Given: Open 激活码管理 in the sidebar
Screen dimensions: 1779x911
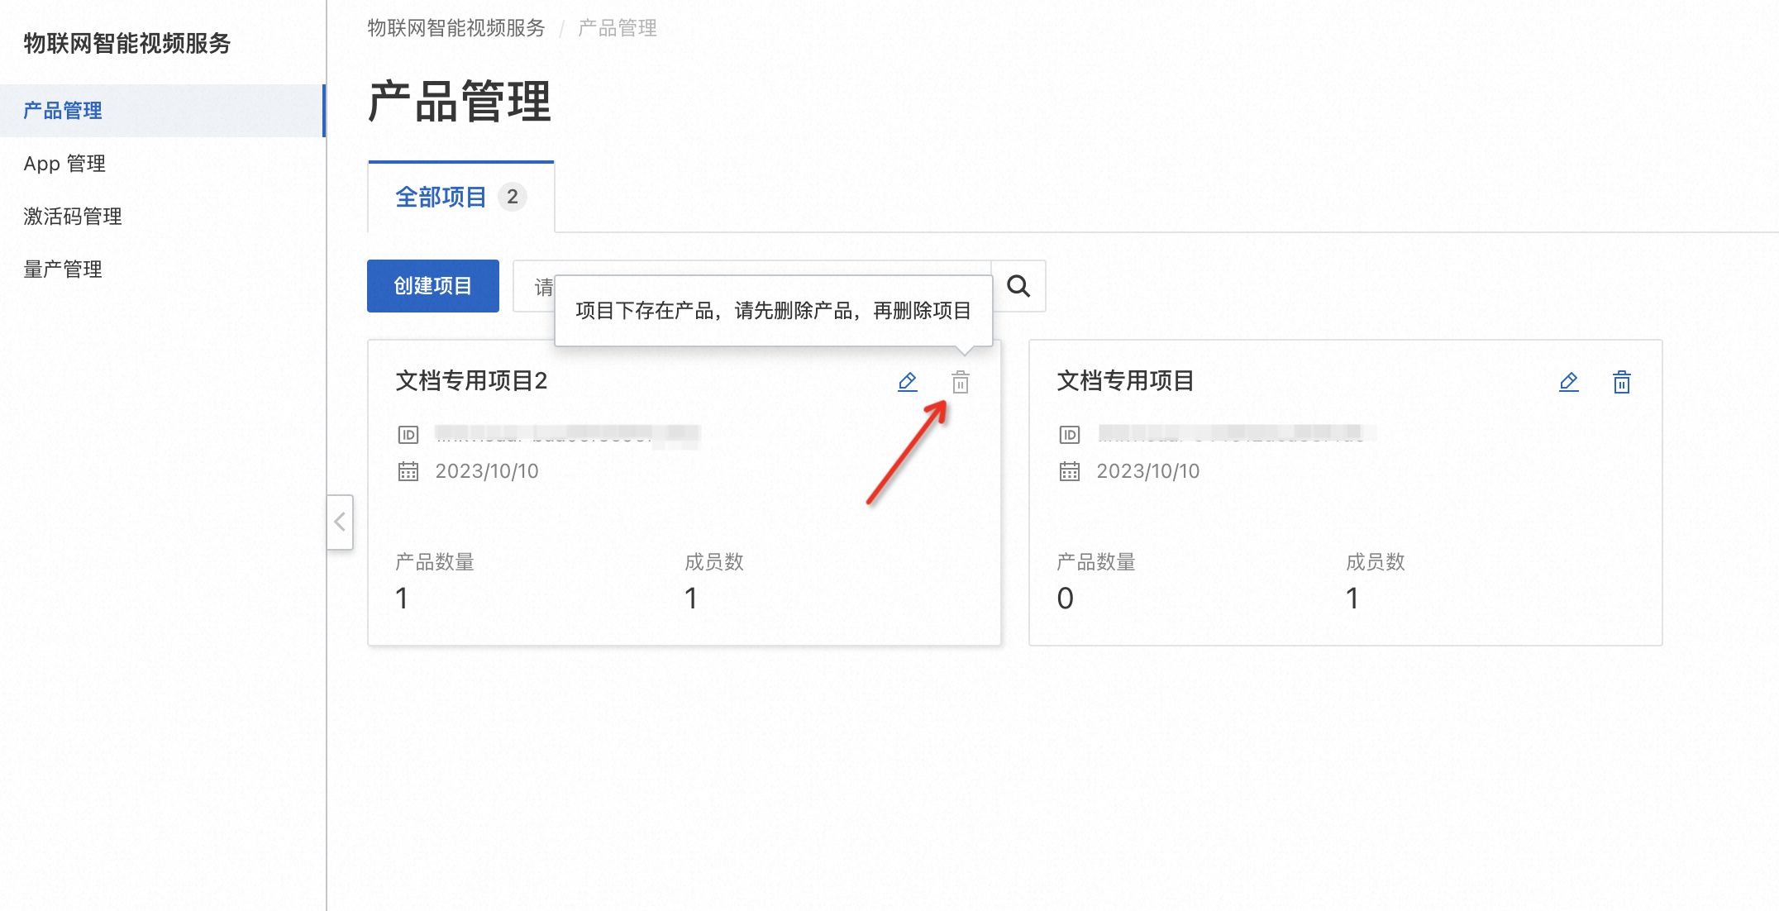Looking at the screenshot, I should click(73, 217).
